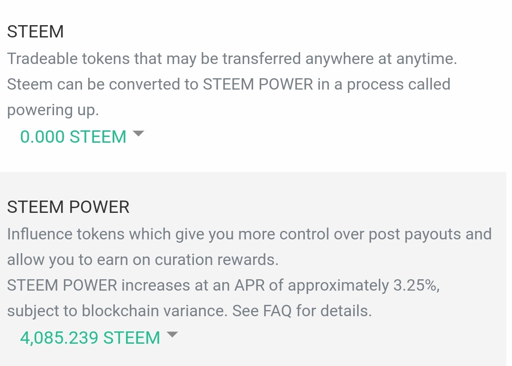This screenshot has height=366, width=512.
Task: Select the STEEM POWER section heading
Action: point(68,207)
